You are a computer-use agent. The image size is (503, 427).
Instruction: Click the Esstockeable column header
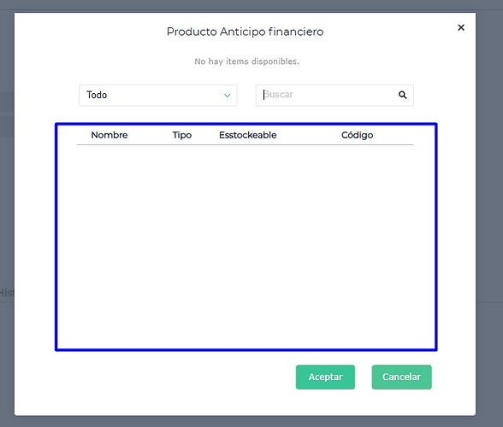(248, 135)
